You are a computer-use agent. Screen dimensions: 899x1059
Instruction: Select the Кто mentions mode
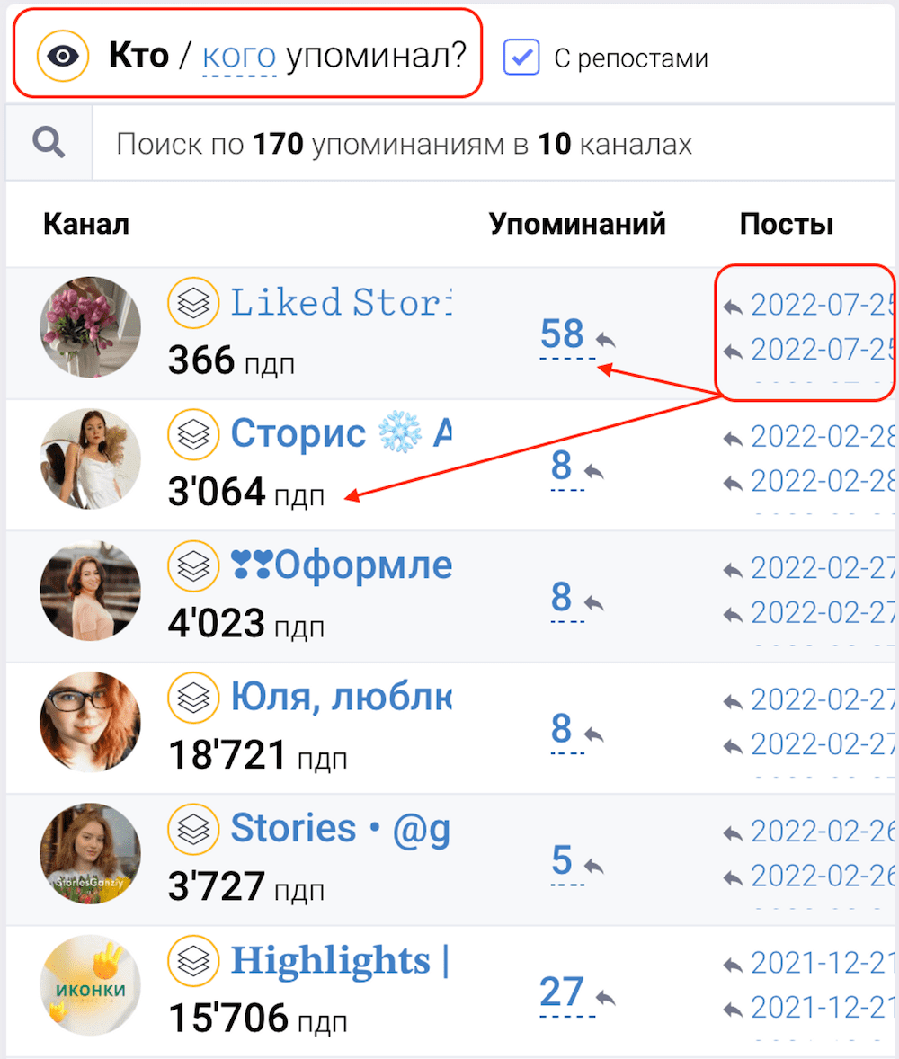click(138, 55)
